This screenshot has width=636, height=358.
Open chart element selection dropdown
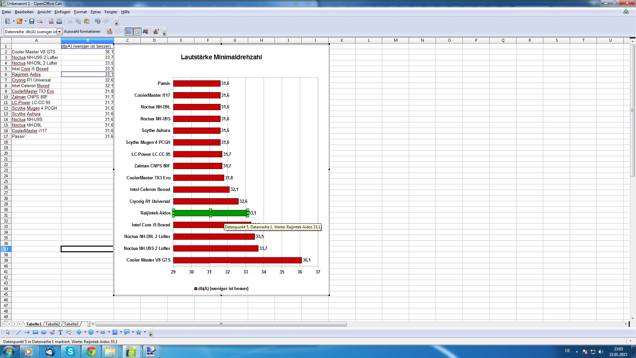60,32
